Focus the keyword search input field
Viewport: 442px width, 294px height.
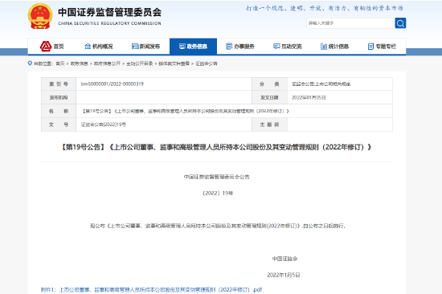coord(350,23)
